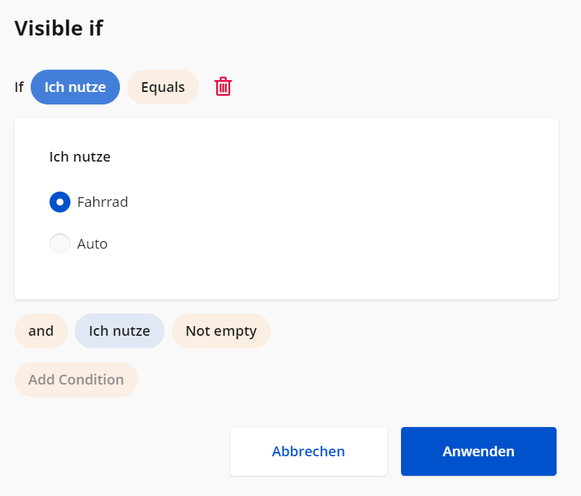
Task: Delete the first condition with trash icon
Action: [x=223, y=87]
